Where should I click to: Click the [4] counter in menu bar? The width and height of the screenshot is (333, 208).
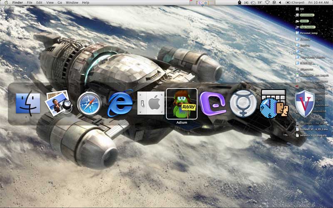click(x=246, y=2)
